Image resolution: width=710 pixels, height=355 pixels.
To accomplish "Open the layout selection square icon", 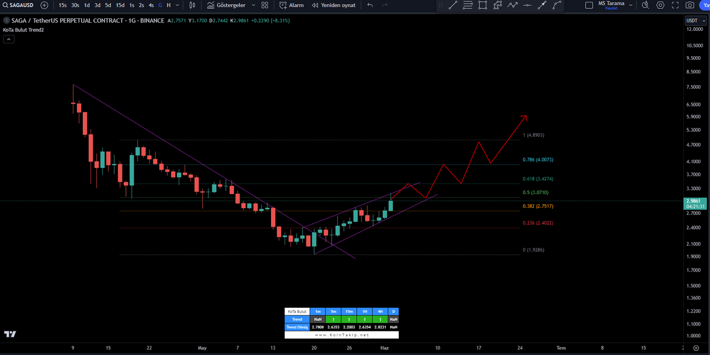I will [x=589, y=5].
